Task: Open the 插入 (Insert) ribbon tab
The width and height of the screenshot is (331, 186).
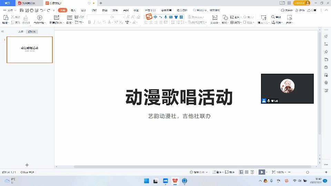Action: (73, 10)
